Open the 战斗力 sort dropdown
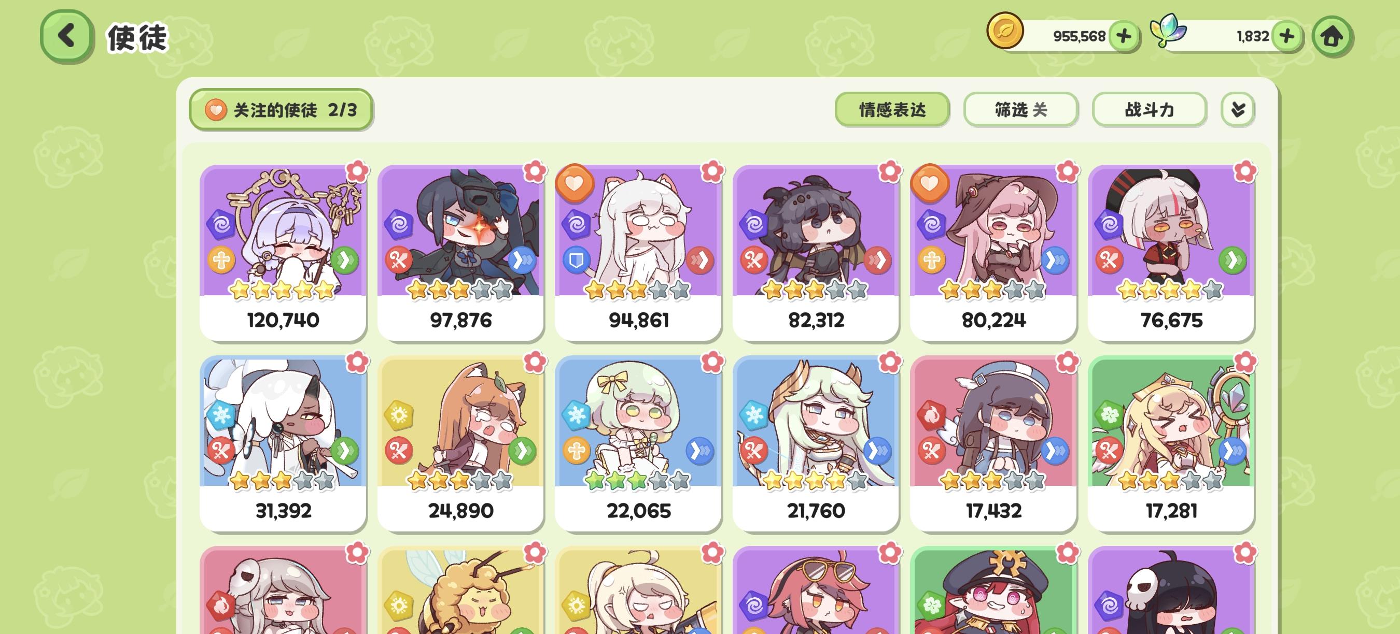The width and height of the screenshot is (1400, 634). pyautogui.click(x=1150, y=110)
